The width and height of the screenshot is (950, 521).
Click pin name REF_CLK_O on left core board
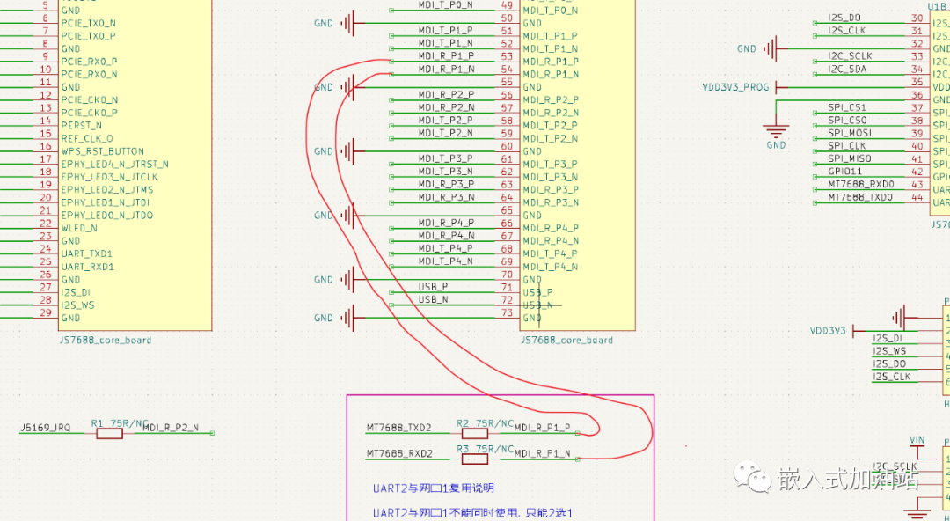tap(87, 138)
